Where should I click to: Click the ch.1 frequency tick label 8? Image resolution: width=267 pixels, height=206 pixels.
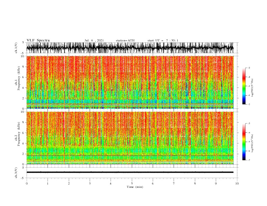pos(23,67)
